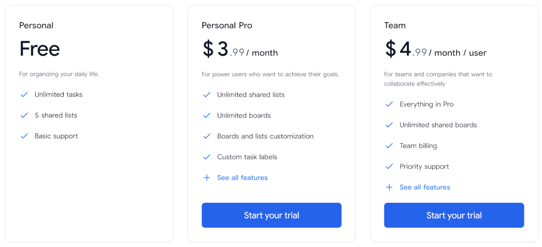Click the Free price label

pyautogui.click(x=40, y=49)
